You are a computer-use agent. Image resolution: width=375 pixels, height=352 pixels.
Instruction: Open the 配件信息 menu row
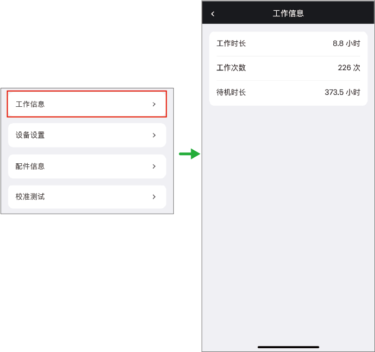(x=87, y=167)
